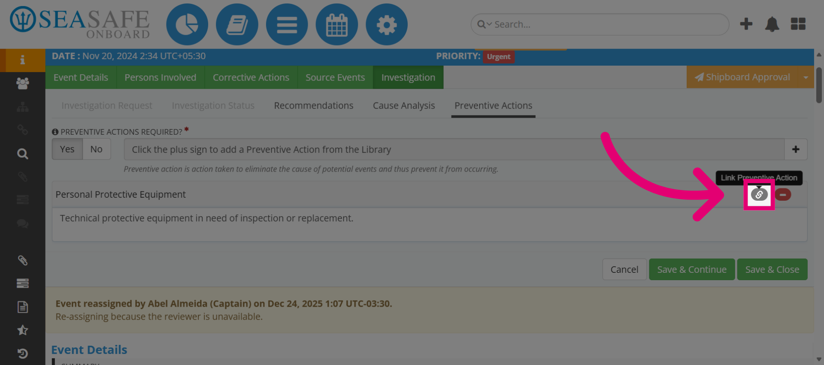Open the document page sidebar icon
Screen dimensions: 824x365
click(22, 307)
